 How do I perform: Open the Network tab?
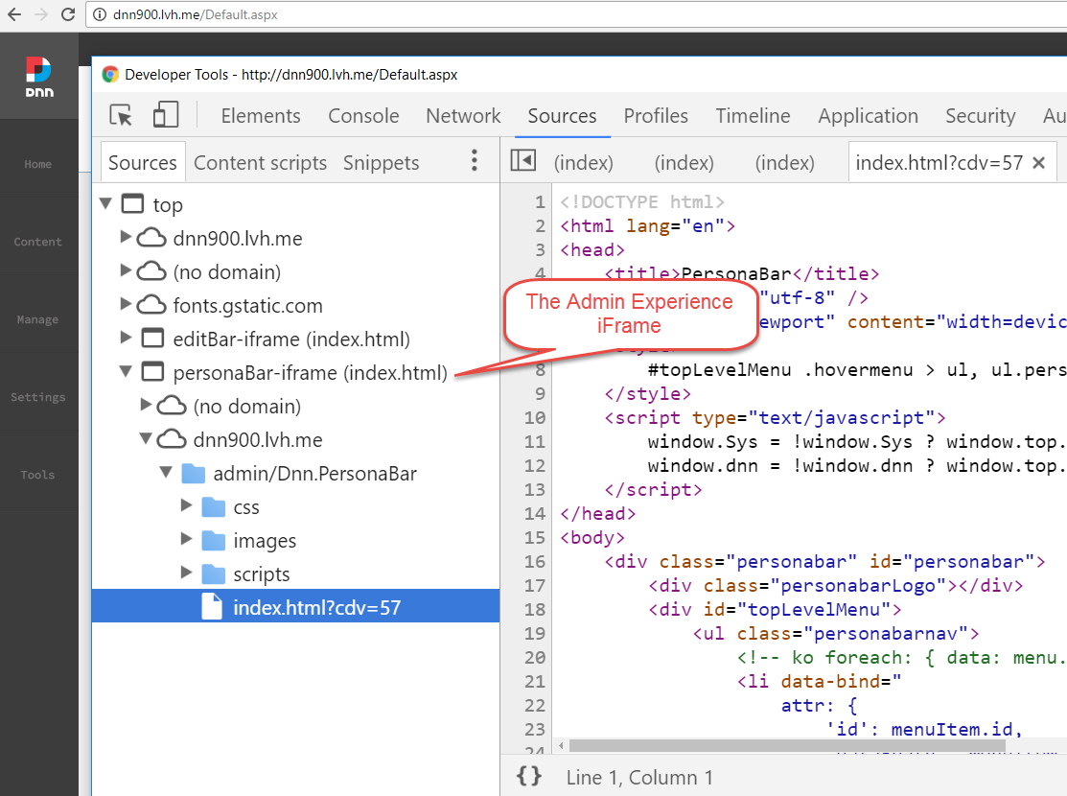pos(463,116)
